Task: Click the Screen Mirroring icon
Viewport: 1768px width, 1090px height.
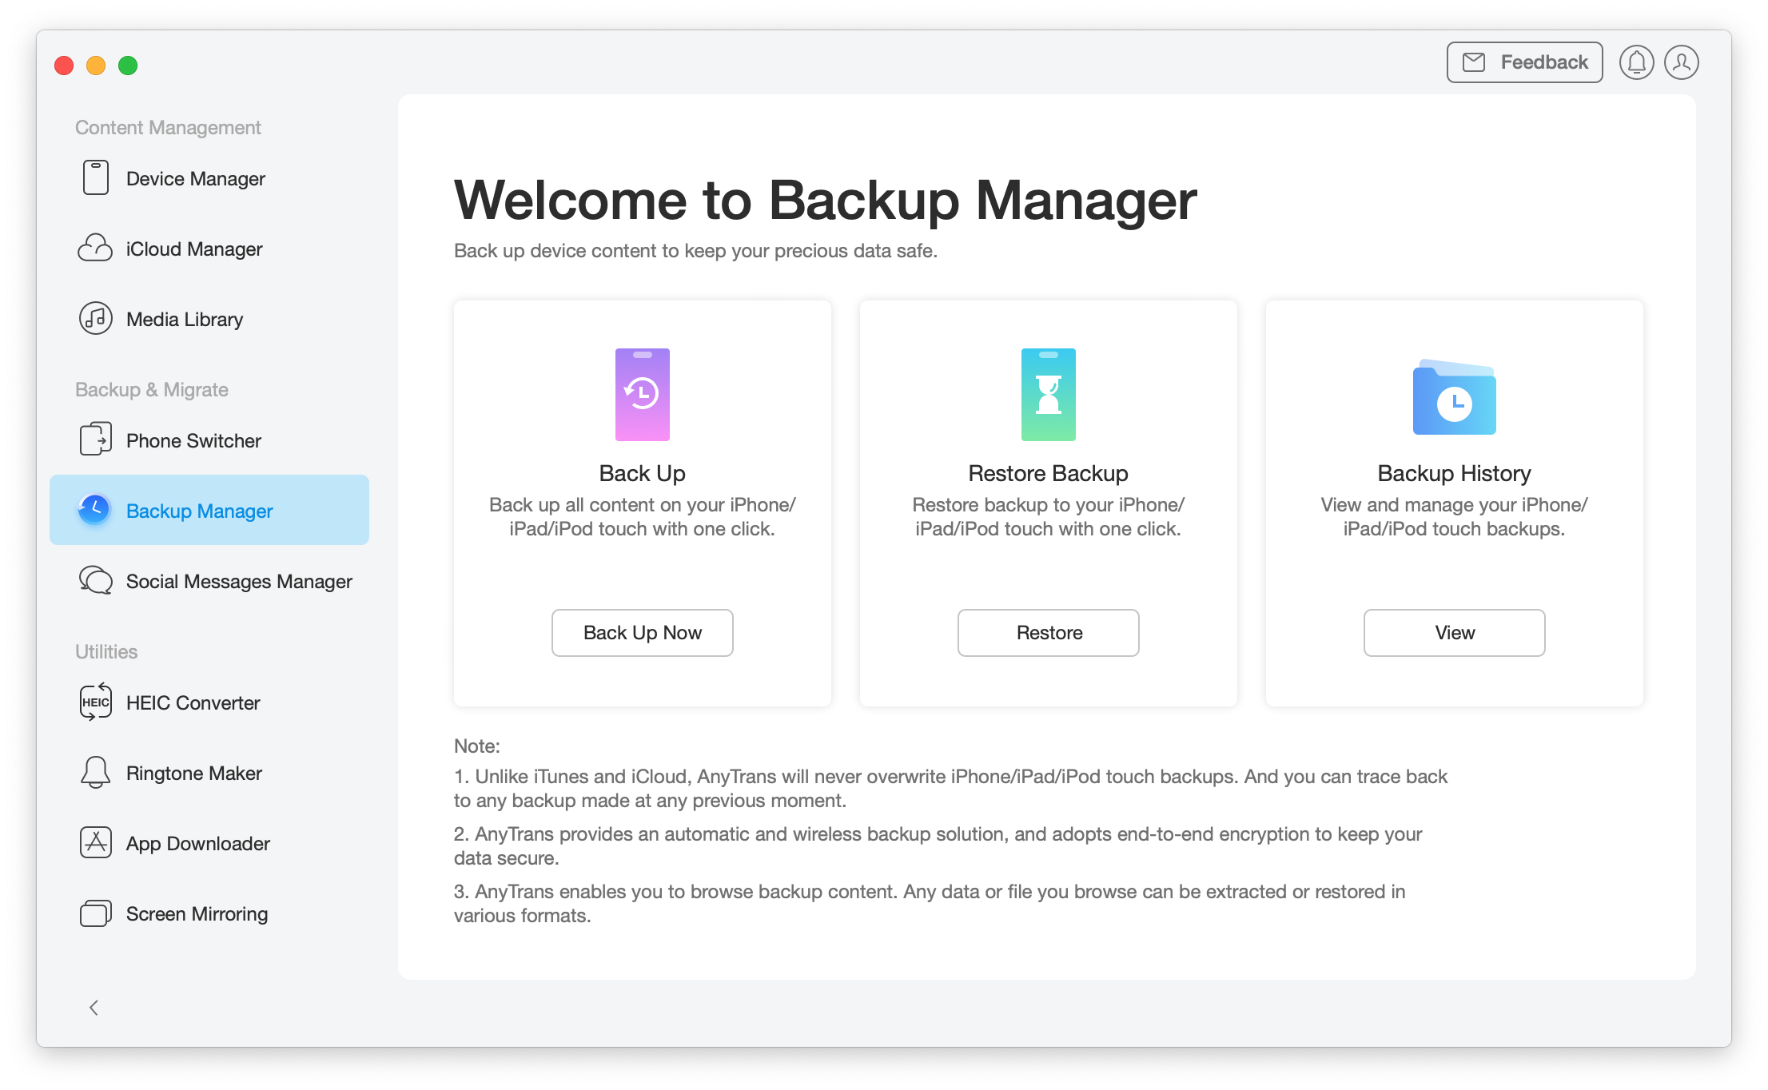Action: 96,913
